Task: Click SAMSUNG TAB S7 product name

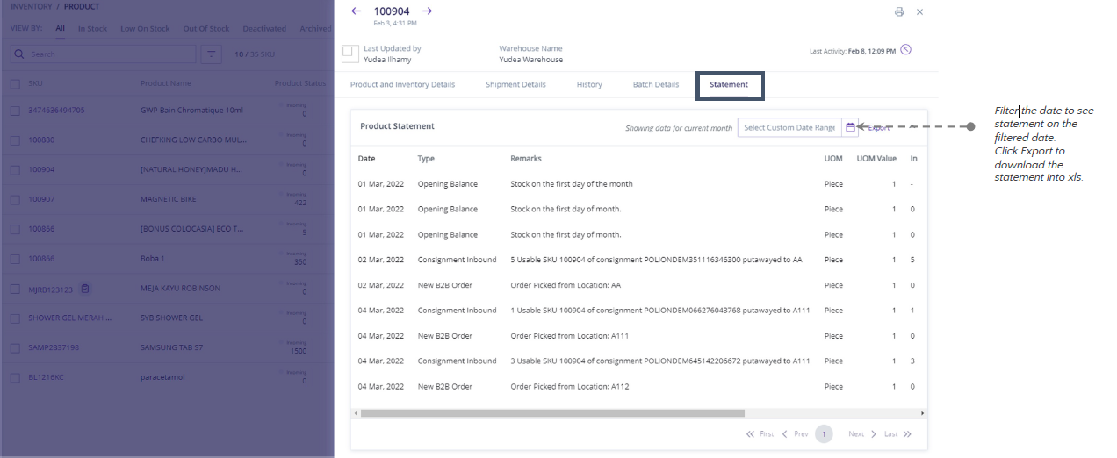Action: coord(171,347)
